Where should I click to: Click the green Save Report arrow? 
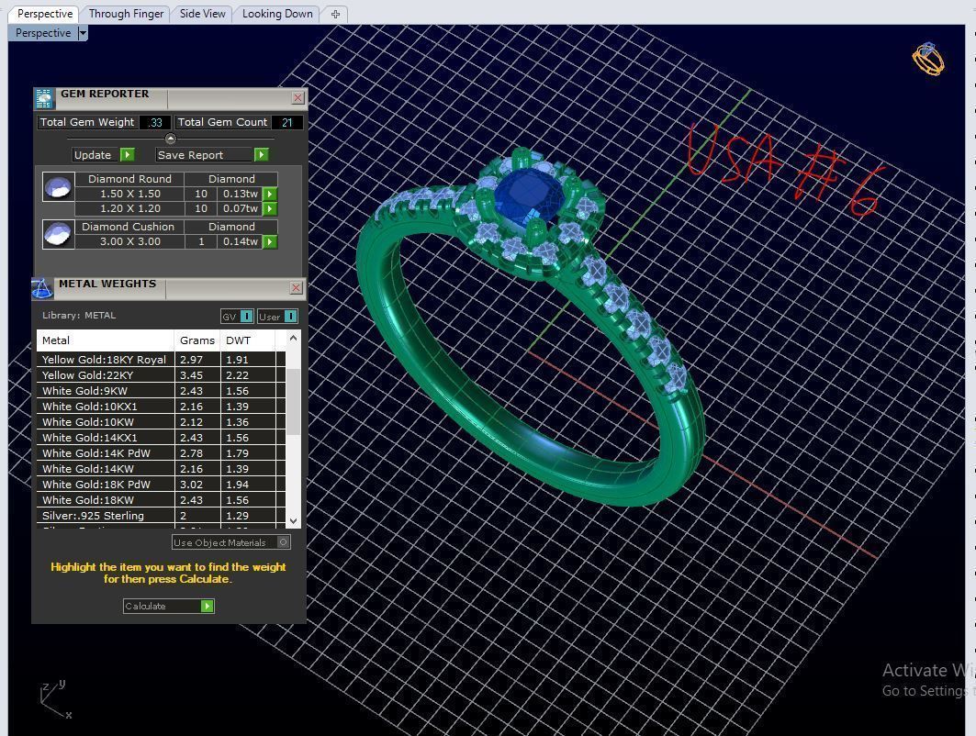(262, 154)
